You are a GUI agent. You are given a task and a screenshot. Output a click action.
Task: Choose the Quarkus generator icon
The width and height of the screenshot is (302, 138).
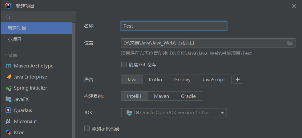[8, 110]
